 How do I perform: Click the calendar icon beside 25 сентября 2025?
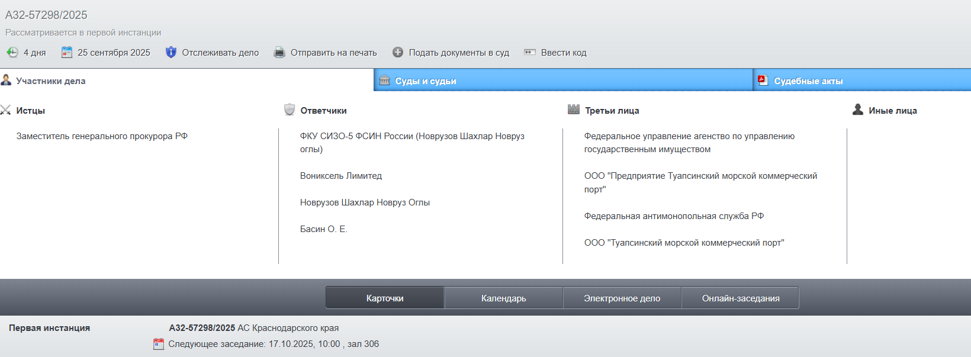pos(67,52)
